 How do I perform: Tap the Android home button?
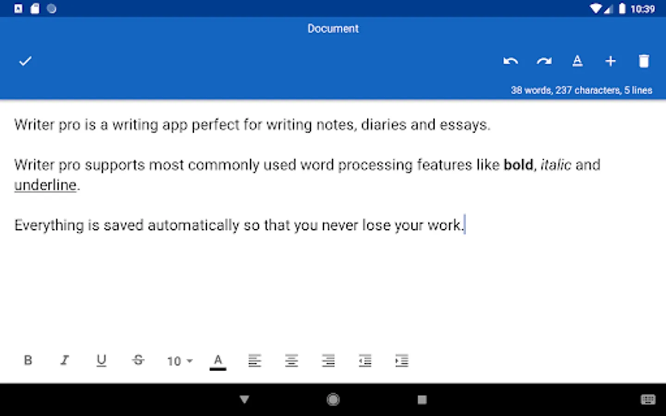click(333, 399)
